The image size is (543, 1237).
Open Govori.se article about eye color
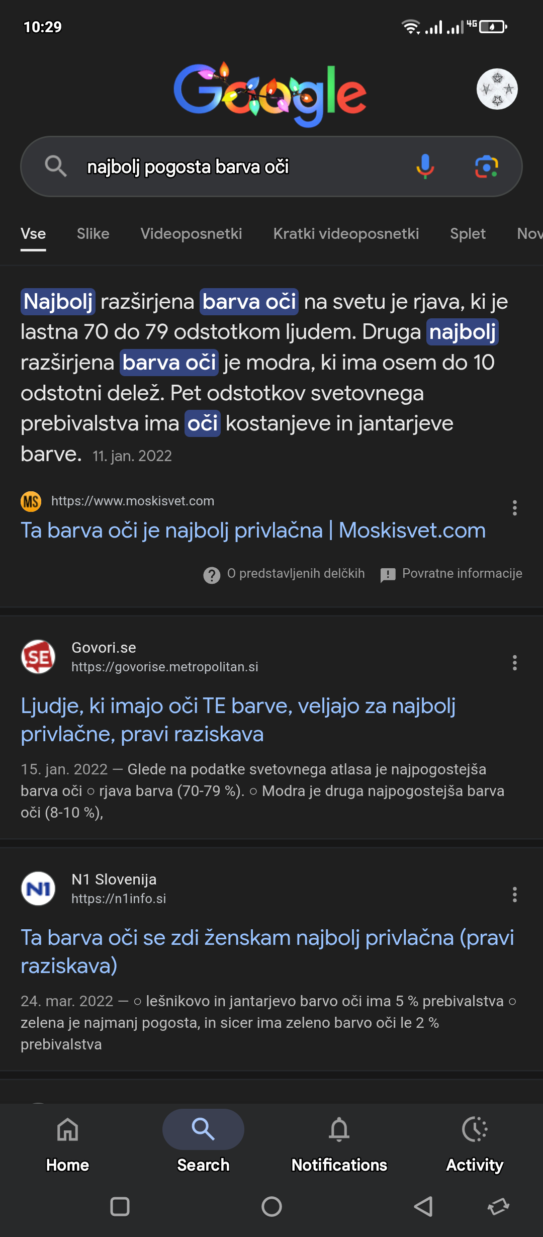pyautogui.click(x=238, y=720)
